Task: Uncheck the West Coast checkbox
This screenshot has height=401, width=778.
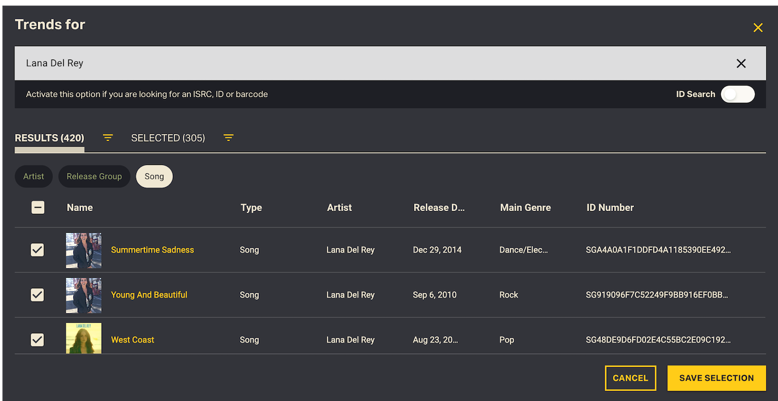Action: point(37,339)
